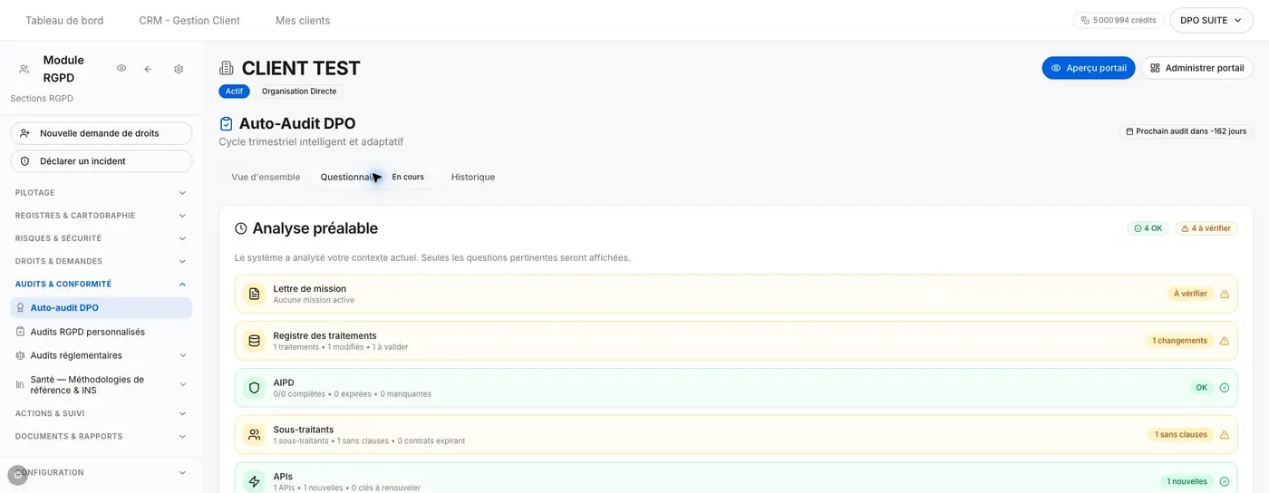1269x493 pixels.
Task: Click the clipboard icon by Auto-Audit DPO heading
Action: pyautogui.click(x=227, y=123)
